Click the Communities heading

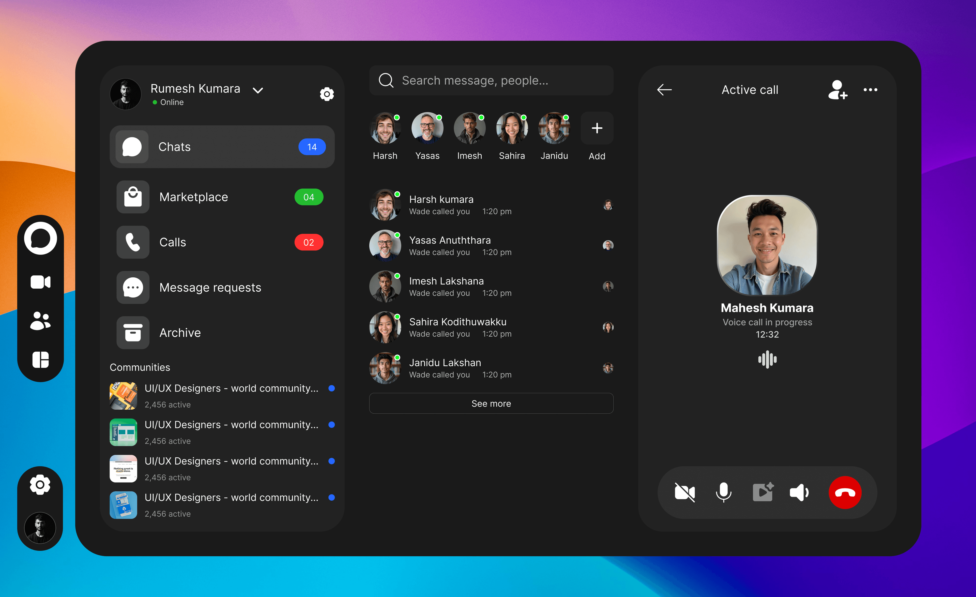click(140, 368)
